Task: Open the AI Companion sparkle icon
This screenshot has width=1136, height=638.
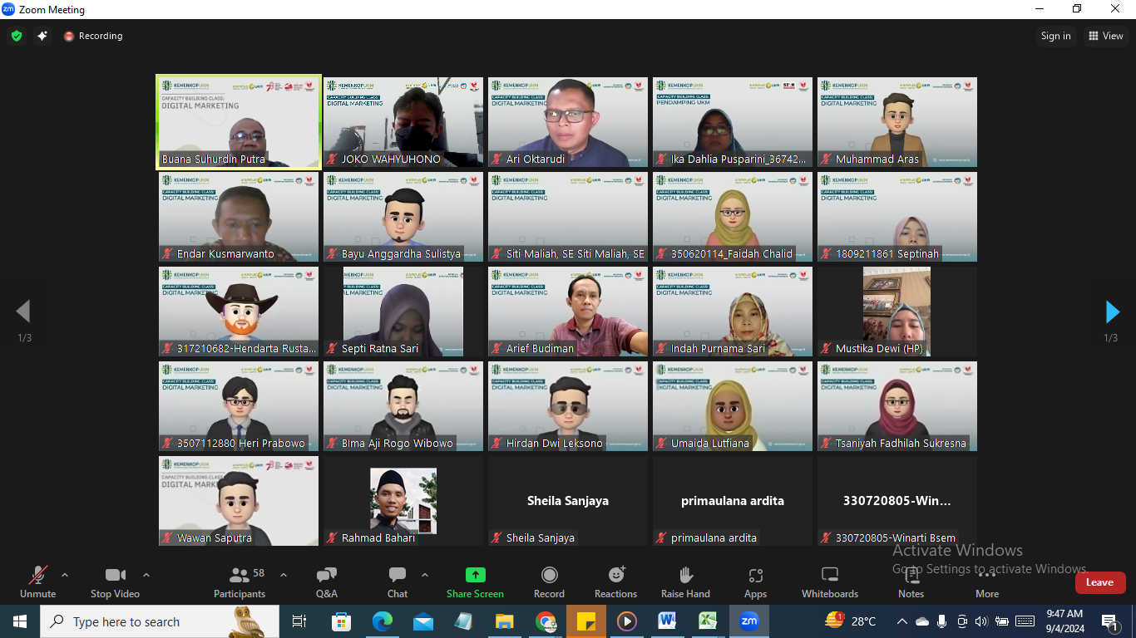Action: pyautogui.click(x=42, y=36)
